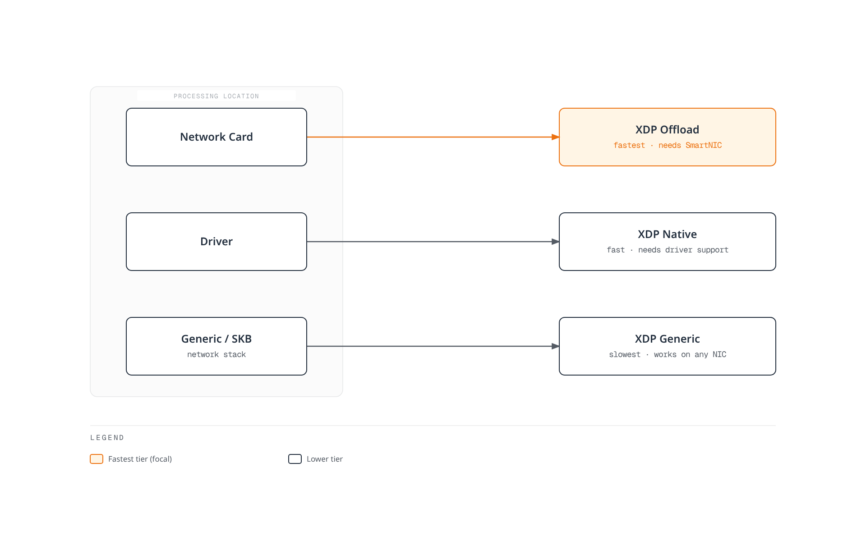This screenshot has height=541, width=866.
Task: Click the 'Lower tier' legend label
Action: tap(325, 459)
